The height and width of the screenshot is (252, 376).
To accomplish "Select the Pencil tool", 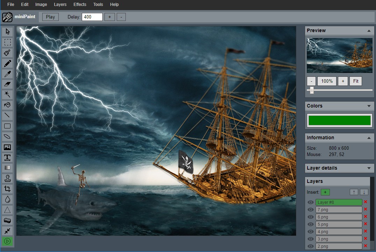I will 7,63.
